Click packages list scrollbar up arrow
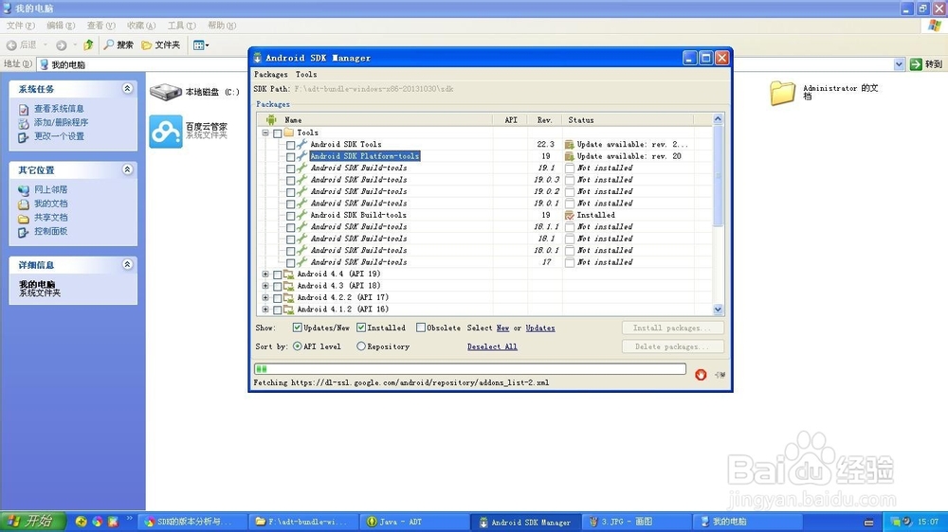 click(718, 119)
